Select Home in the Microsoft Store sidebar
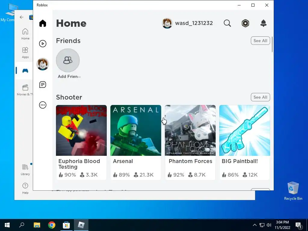308x231 pixels. click(25, 34)
